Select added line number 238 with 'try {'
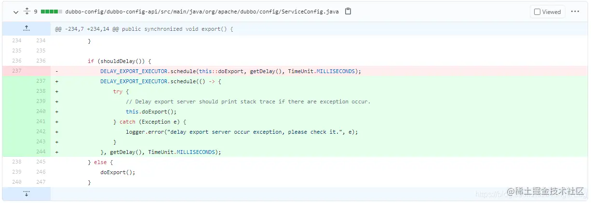Viewport: 591px width, 203px height. 40,91
